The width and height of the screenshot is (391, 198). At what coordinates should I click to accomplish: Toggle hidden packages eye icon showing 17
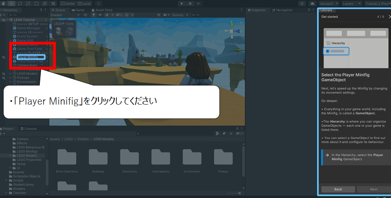point(239,134)
